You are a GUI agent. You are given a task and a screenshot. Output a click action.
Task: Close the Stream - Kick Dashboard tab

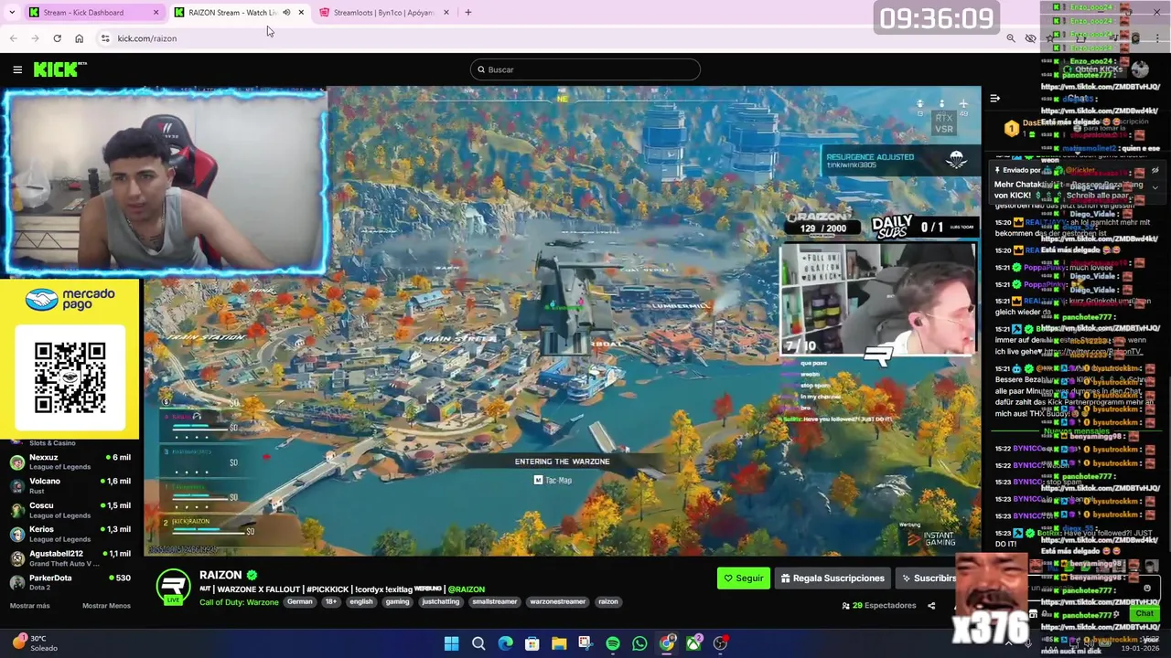156,13
